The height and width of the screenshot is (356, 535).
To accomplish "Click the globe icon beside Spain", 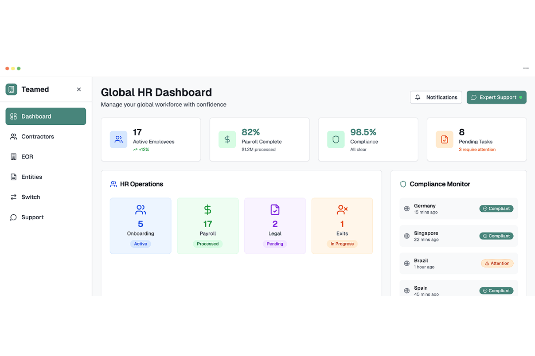I will click(407, 291).
